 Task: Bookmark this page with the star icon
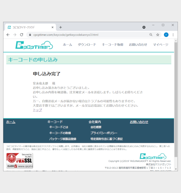pos(158,35)
